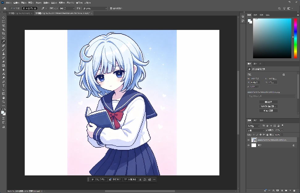Toggle filter for pixel layers
The height and width of the screenshot is (193, 300).
(x=264, y=126)
